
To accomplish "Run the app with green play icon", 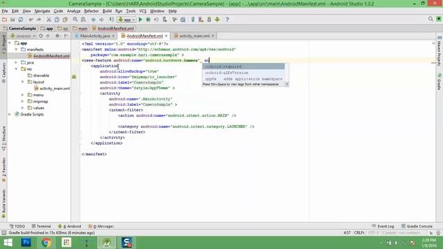I will 141,19.
